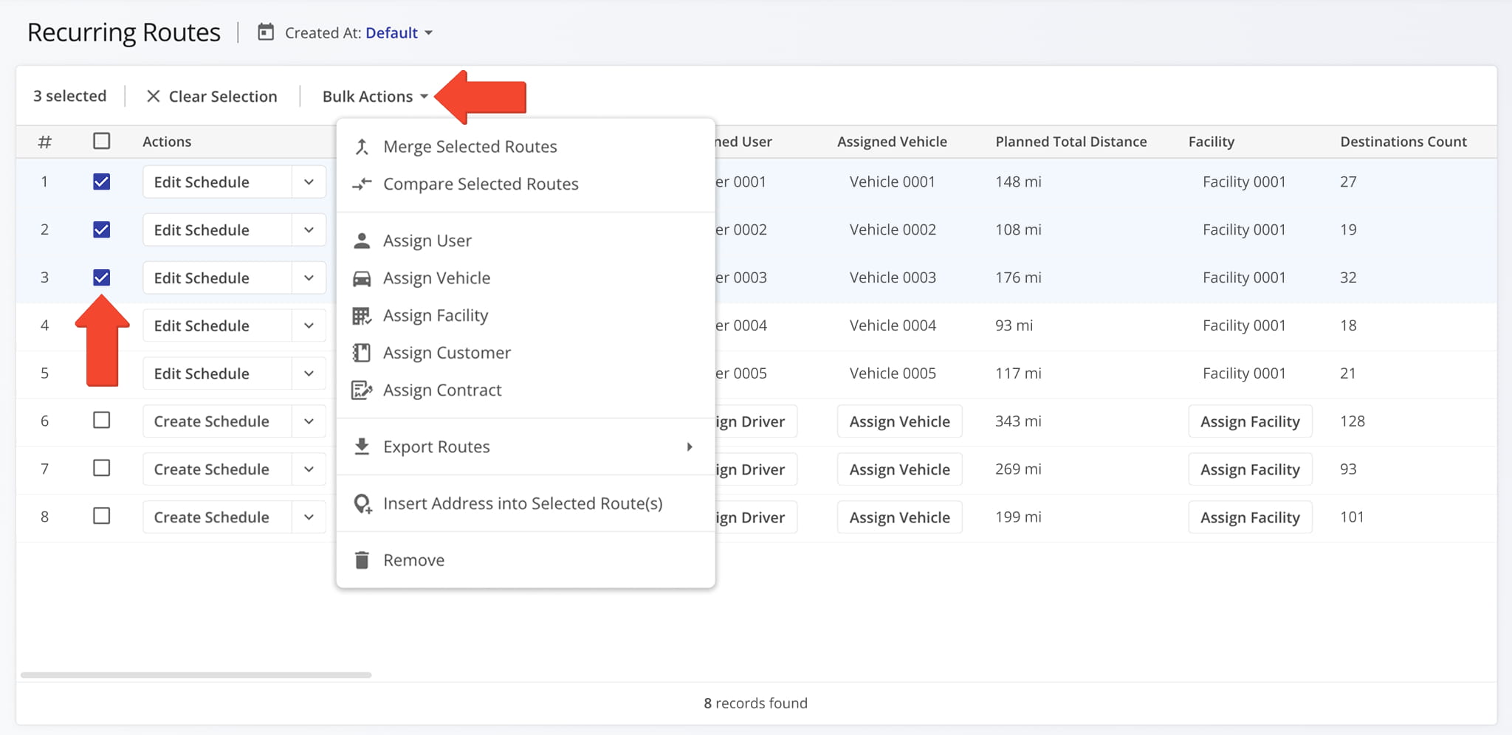Click the Assign Vehicle car icon

362,277
